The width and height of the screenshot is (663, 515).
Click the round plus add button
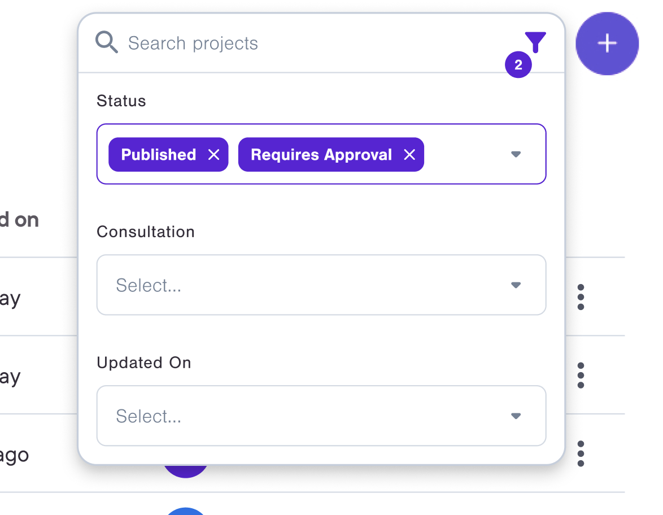coord(607,43)
